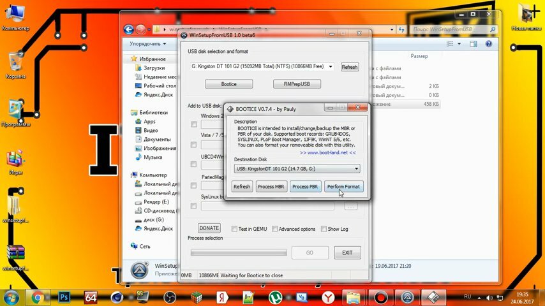Click Refresh in the BOOTICE window
The image size is (545, 306).
(x=242, y=187)
